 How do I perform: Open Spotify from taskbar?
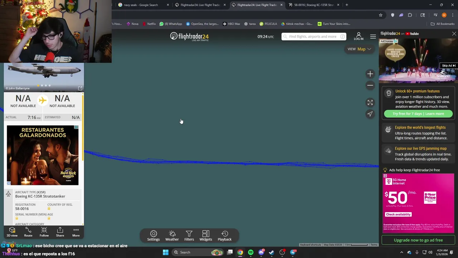pyautogui.click(x=250, y=252)
